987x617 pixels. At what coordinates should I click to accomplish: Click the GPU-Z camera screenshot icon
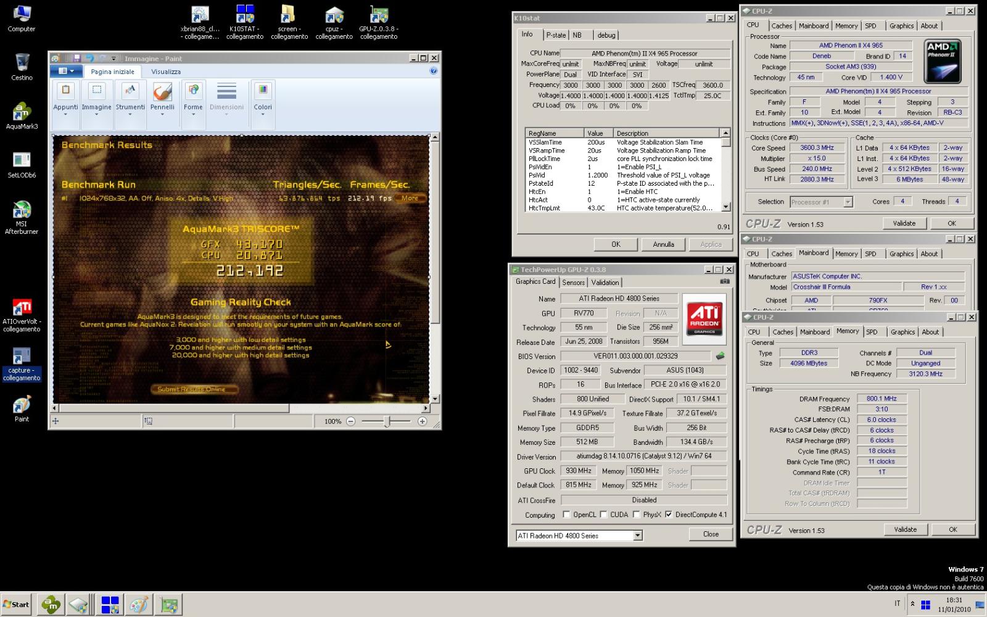point(725,281)
